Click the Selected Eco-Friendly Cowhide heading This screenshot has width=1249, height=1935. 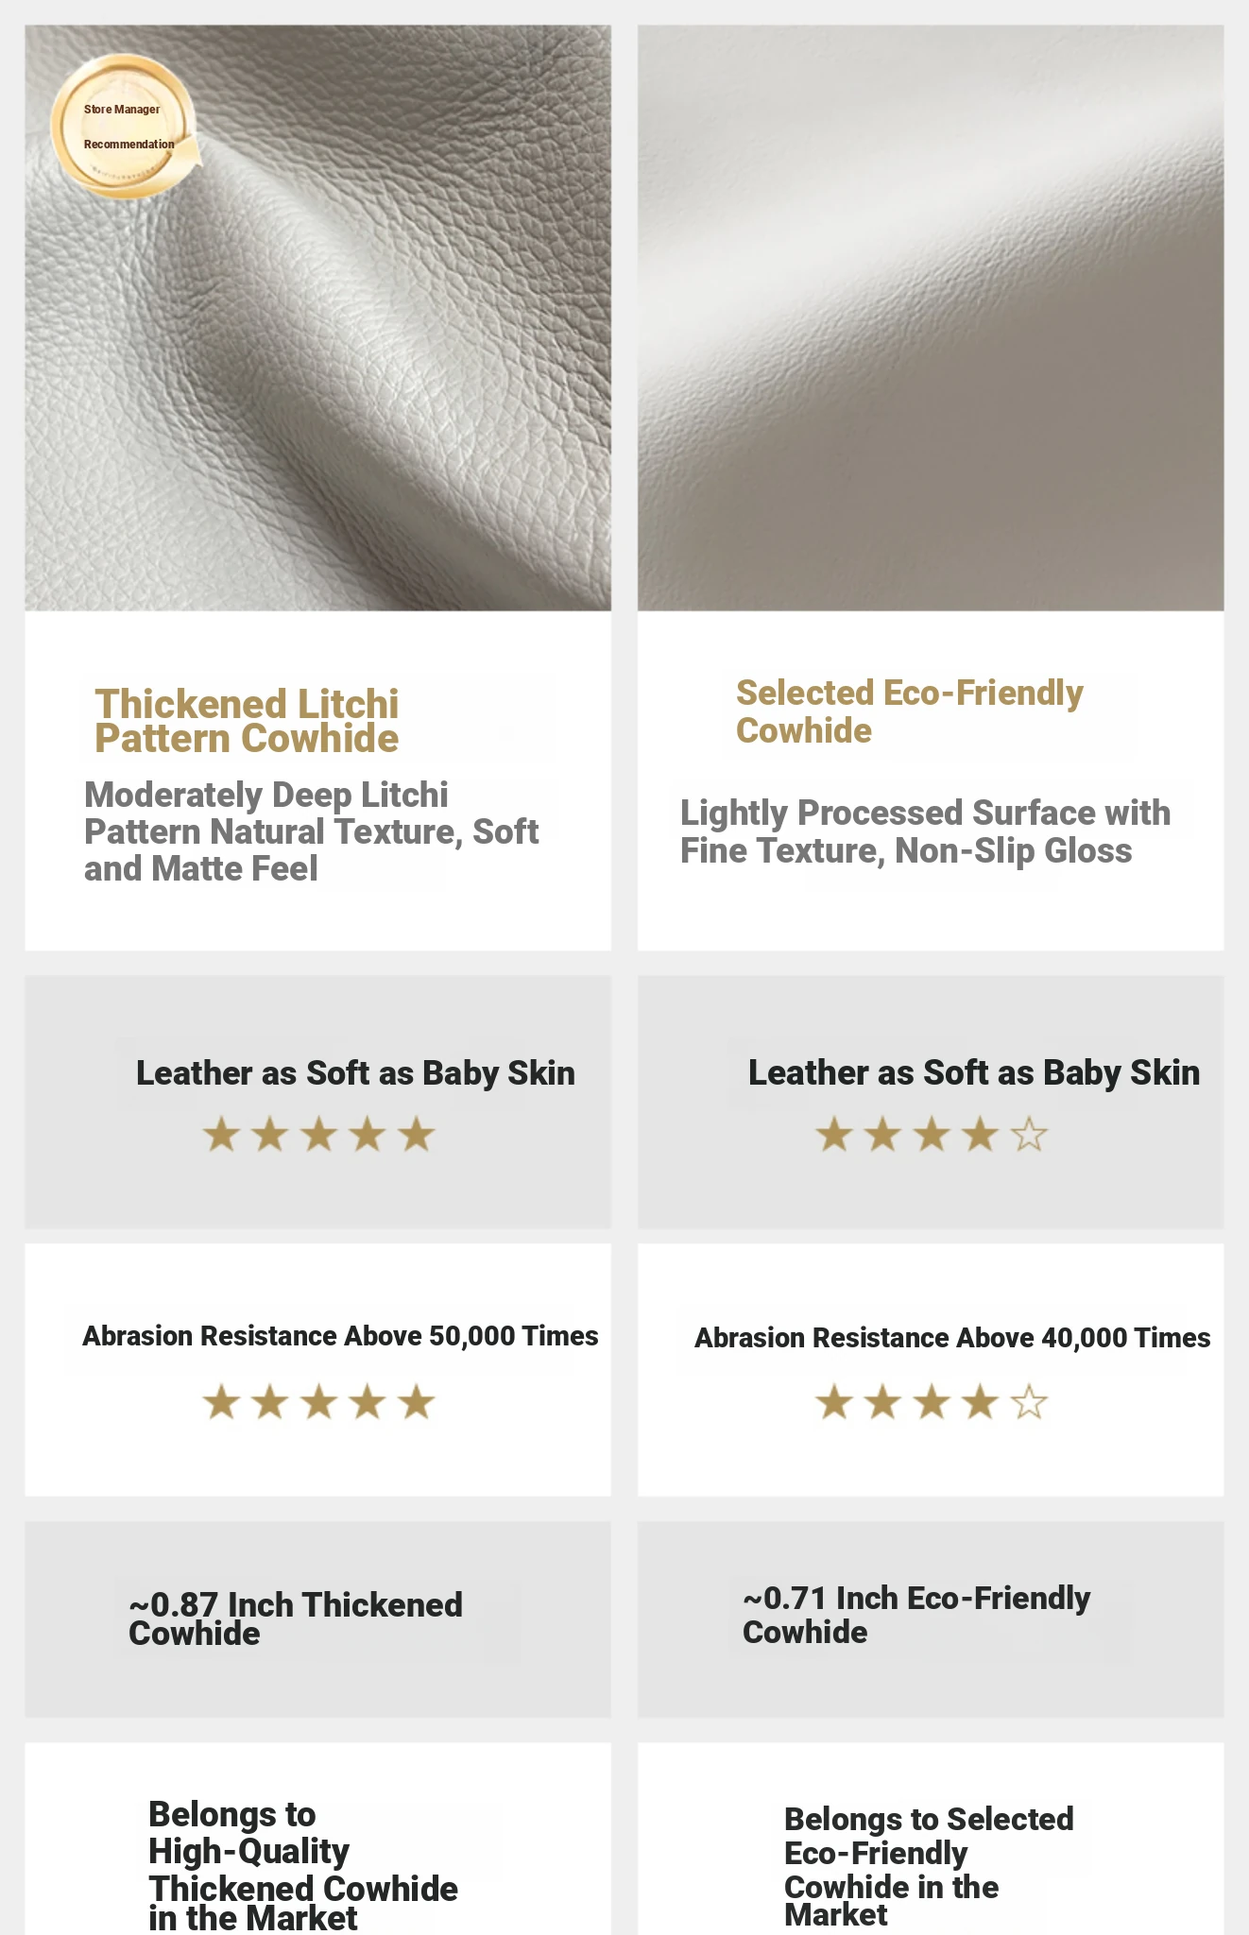(909, 711)
